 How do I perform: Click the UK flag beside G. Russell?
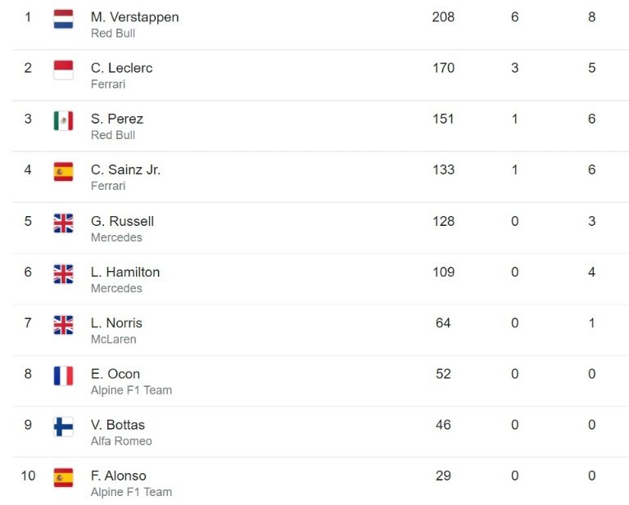(x=63, y=223)
